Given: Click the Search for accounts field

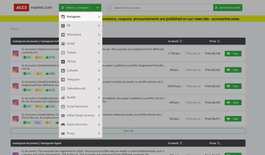Looking at the screenshot, I should coord(160,8).
